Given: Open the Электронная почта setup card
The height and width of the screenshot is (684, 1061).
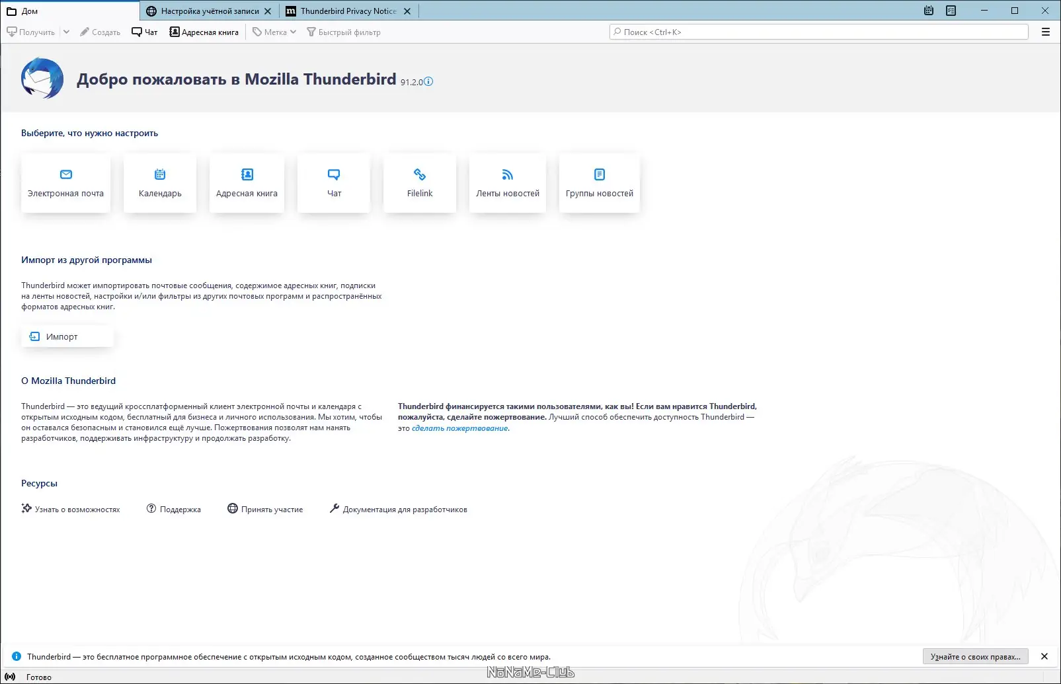Looking at the screenshot, I should coord(65,183).
